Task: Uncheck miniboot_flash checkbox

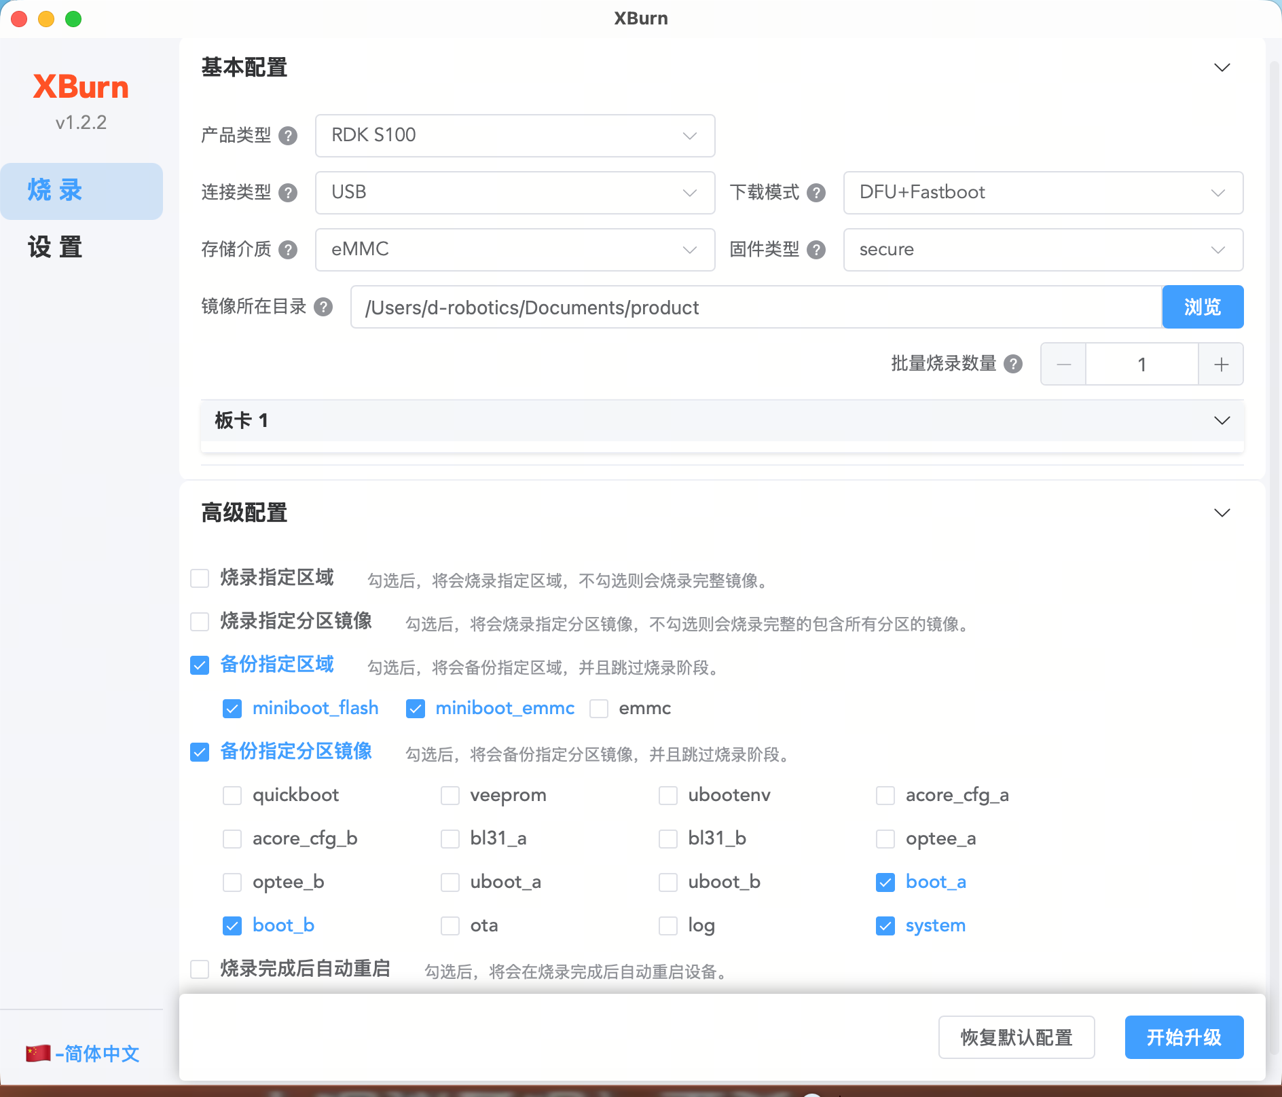Action: pyautogui.click(x=232, y=709)
